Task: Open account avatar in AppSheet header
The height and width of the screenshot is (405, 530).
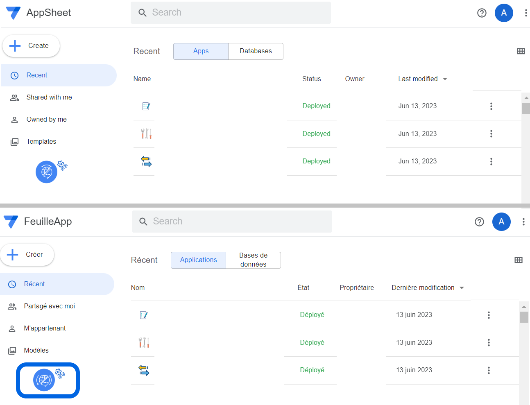Action: tap(504, 13)
